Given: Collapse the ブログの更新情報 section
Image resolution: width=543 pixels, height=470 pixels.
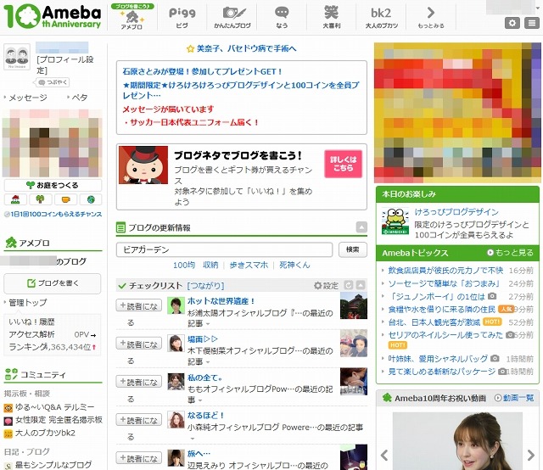Looking at the screenshot, I should (361, 227).
